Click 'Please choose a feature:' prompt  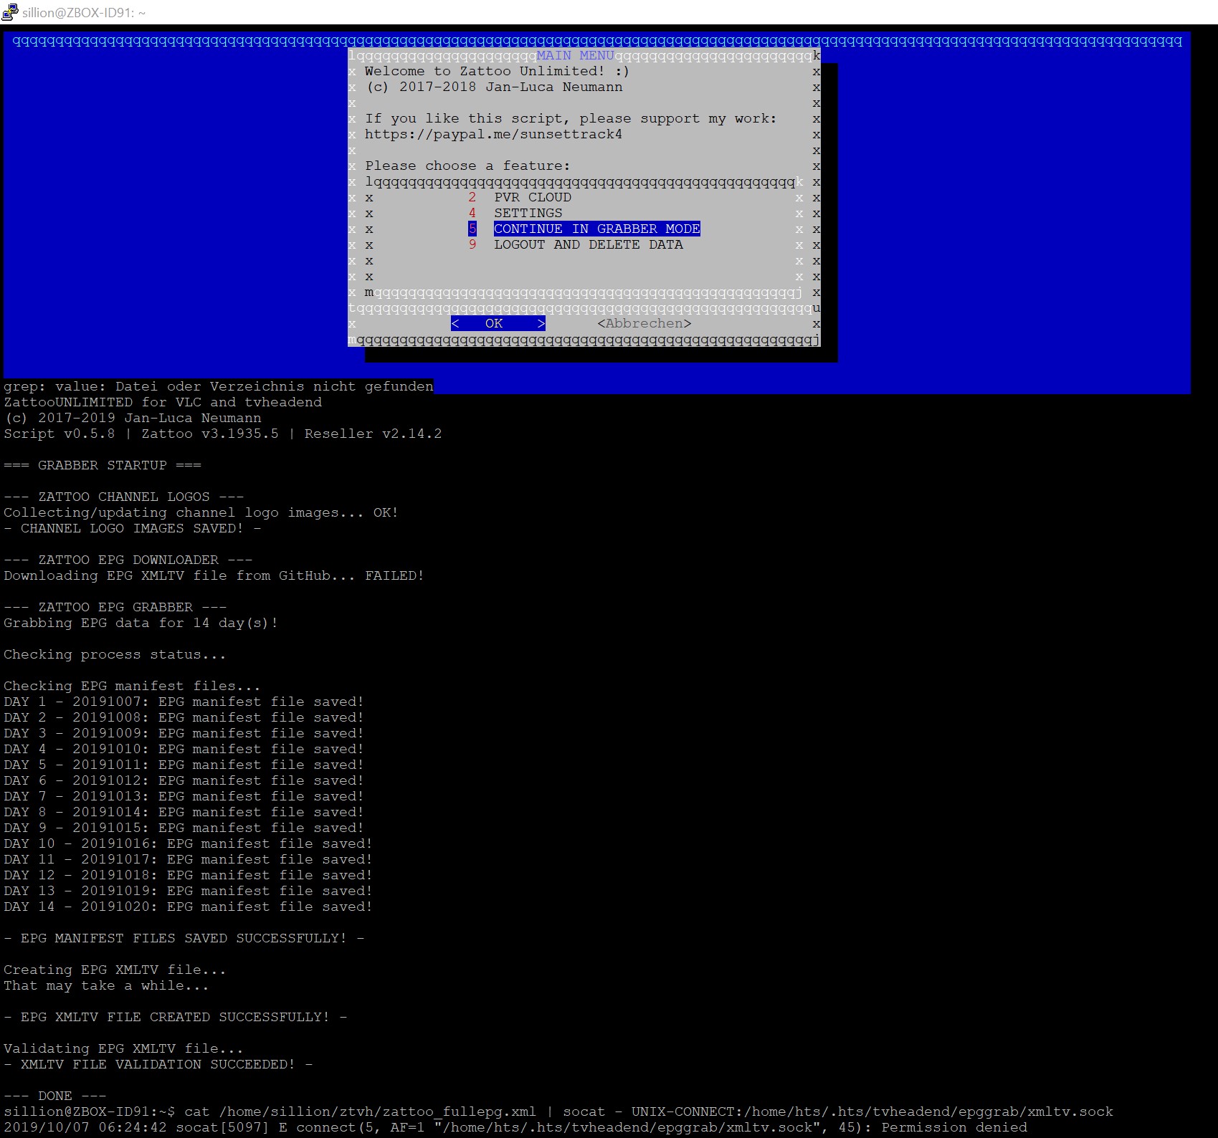[x=467, y=166]
